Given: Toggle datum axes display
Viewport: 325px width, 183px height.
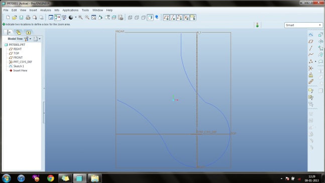Looking at the screenshot, I should 173,18.
